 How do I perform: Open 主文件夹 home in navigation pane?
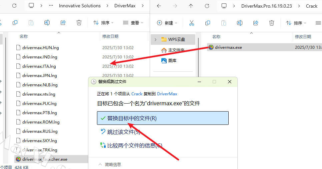pyautogui.click(x=173, y=50)
